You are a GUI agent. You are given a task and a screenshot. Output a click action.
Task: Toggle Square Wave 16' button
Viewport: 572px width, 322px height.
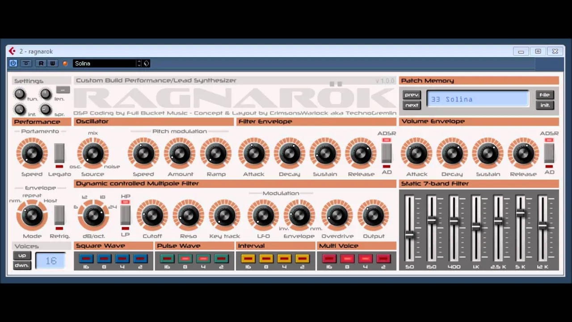[x=86, y=258]
